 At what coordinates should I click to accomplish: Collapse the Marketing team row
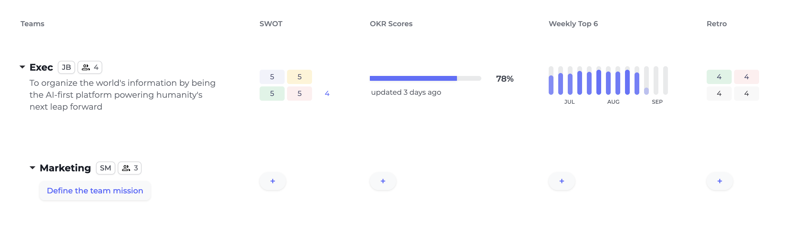tap(32, 167)
